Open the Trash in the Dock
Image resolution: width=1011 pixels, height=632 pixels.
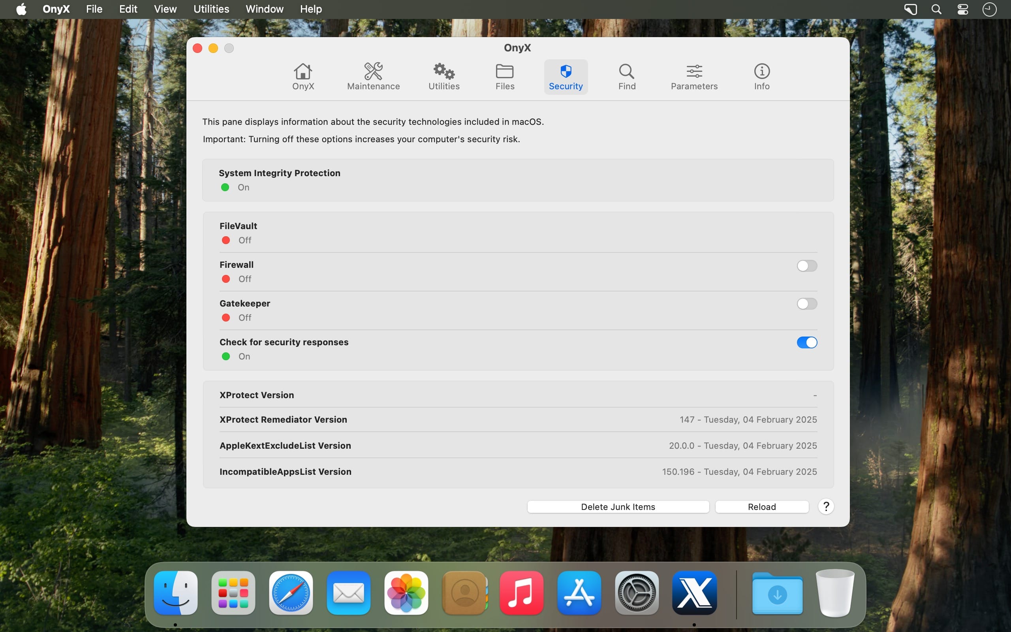[x=835, y=593]
